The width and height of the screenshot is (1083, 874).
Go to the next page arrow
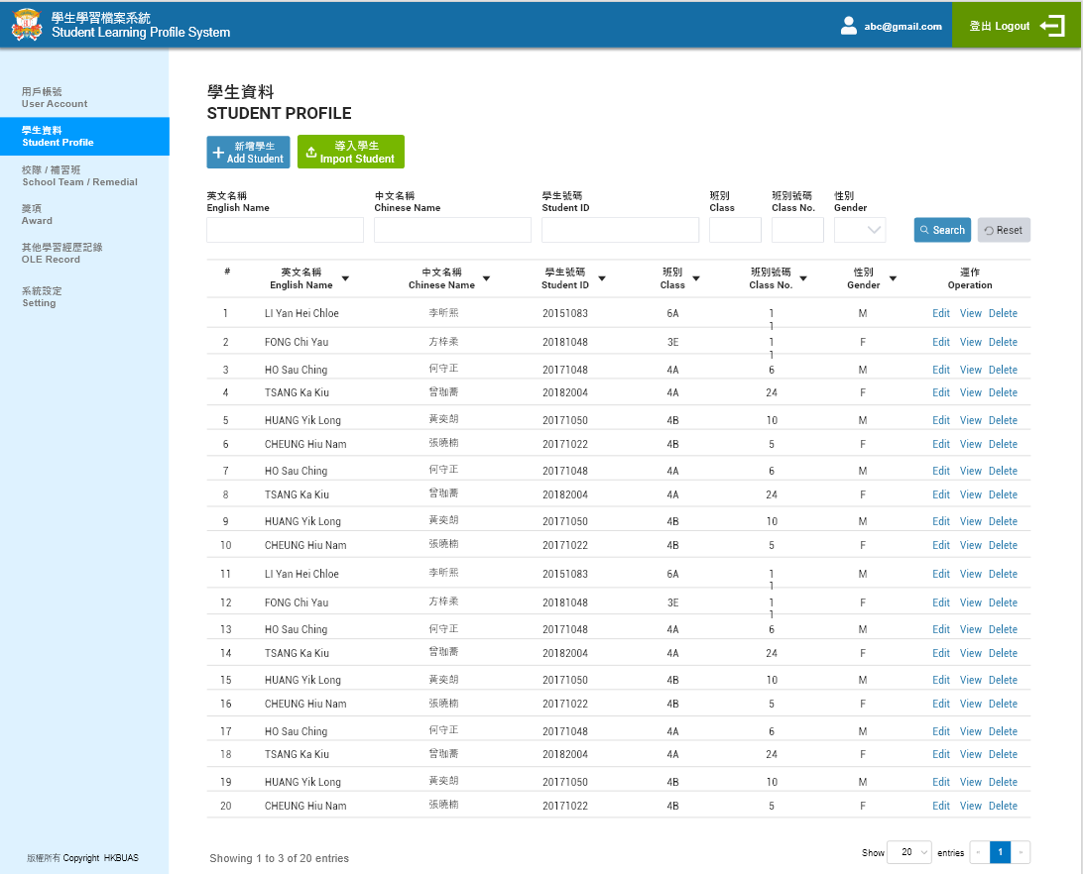[1021, 852]
